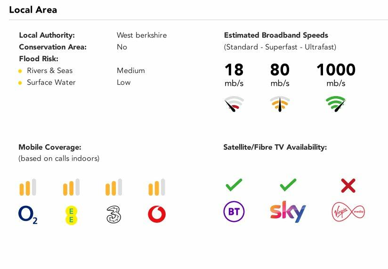Click the Vodafone network logo

click(x=157, y=215)
